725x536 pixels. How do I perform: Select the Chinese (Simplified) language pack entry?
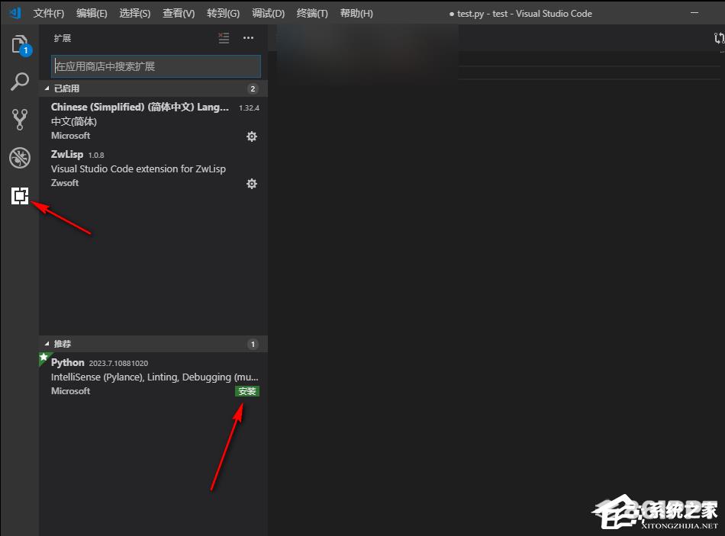(x=153, y=121)
